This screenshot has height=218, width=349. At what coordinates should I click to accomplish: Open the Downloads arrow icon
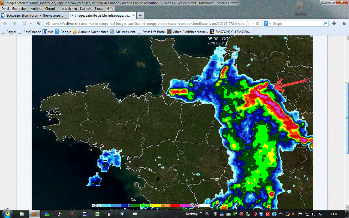334,23
